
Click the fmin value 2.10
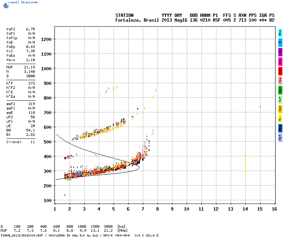pos(30,60)
